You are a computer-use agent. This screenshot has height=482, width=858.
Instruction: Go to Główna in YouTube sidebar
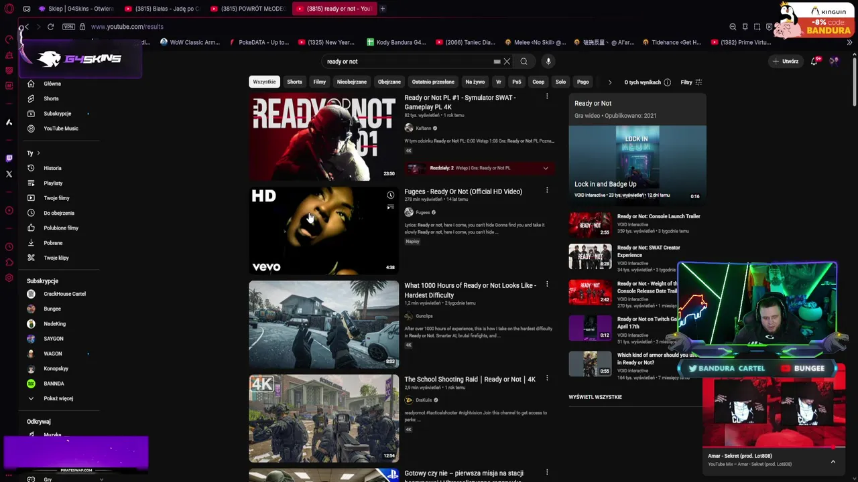click(x=52, y=84)
